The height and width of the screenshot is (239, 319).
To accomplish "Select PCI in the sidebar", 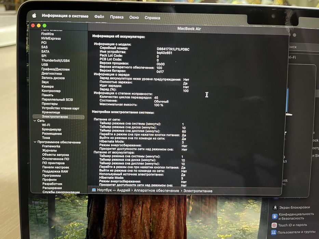I will pyautogui.click(x=44, y=43).
